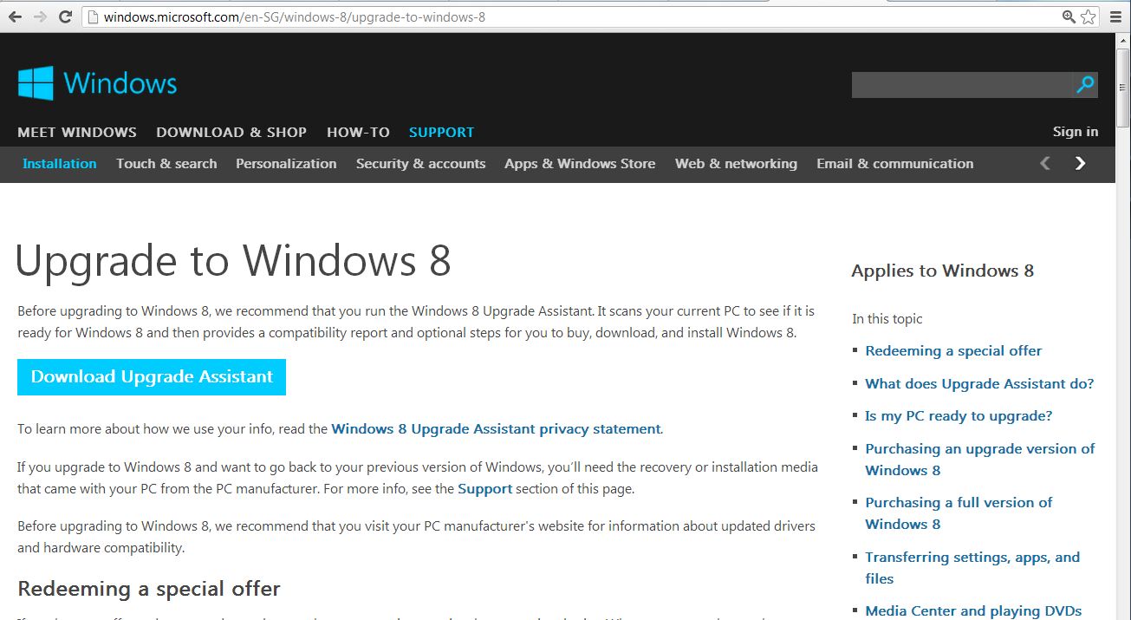Show more support categories with right chevron
The height and width of the screenshot is (620, 1131).
1080,163
